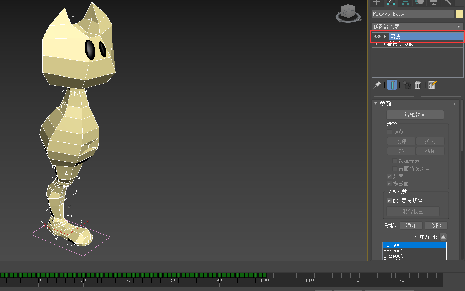
Task: Open the Hierarchy panel
Action: 404,3
